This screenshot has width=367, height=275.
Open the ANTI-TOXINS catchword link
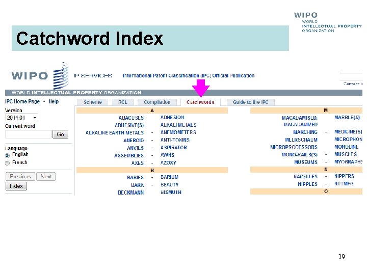[175, 140]
